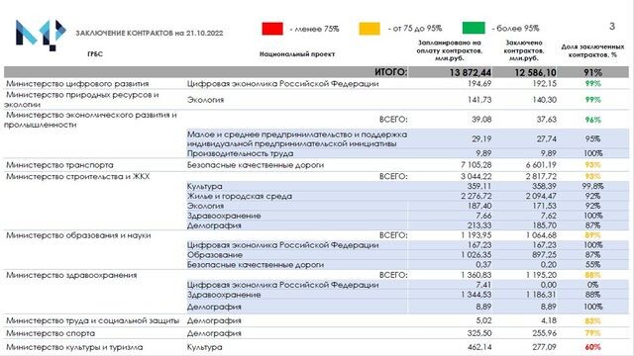Select the value 325,50
This screenshot has width=634, height=356.
[479, 334]
